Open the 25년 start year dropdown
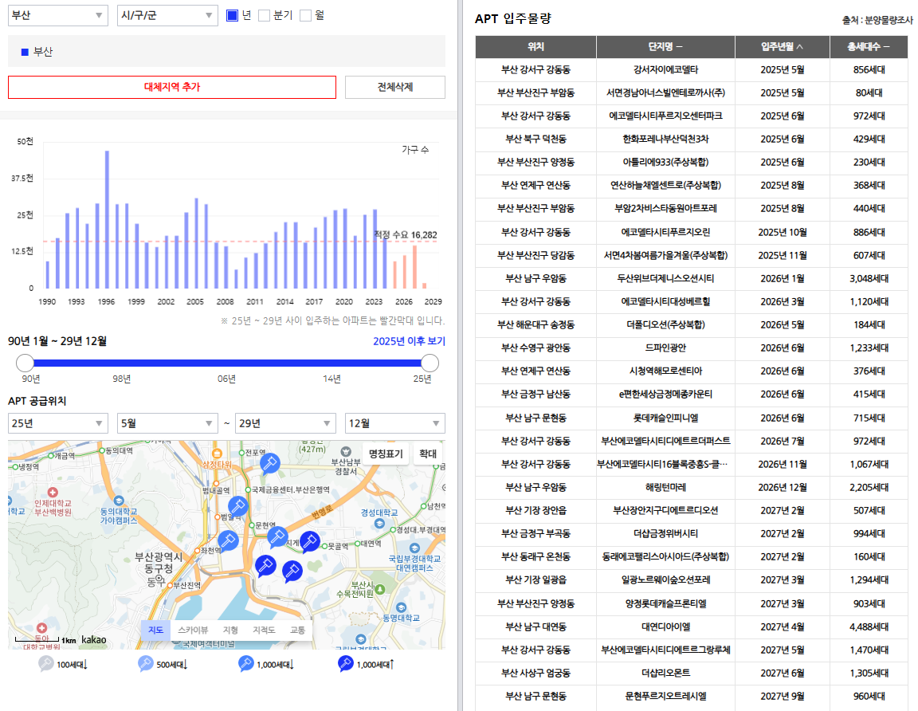This screenshot has height=711, width=918. (58, 422)
